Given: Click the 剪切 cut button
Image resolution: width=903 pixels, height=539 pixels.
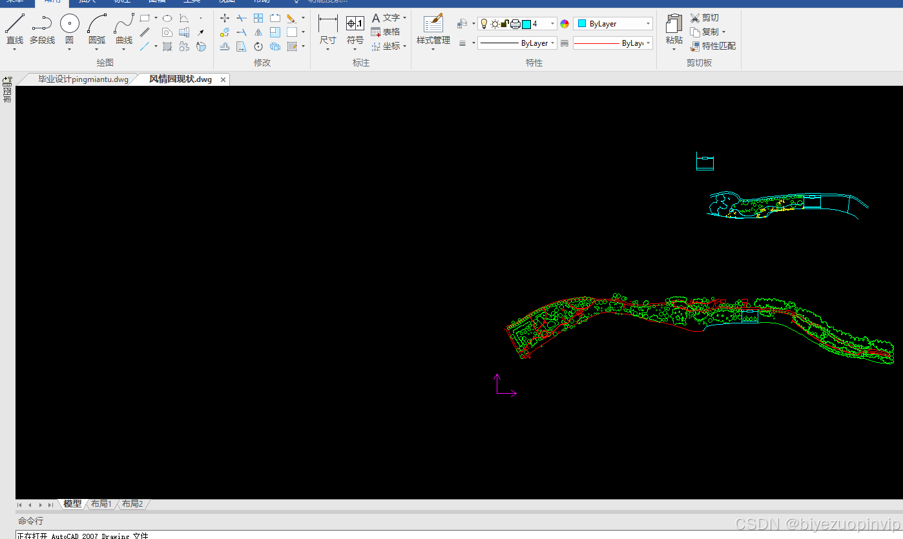Looking at the screenshot, I should point(704,17).
